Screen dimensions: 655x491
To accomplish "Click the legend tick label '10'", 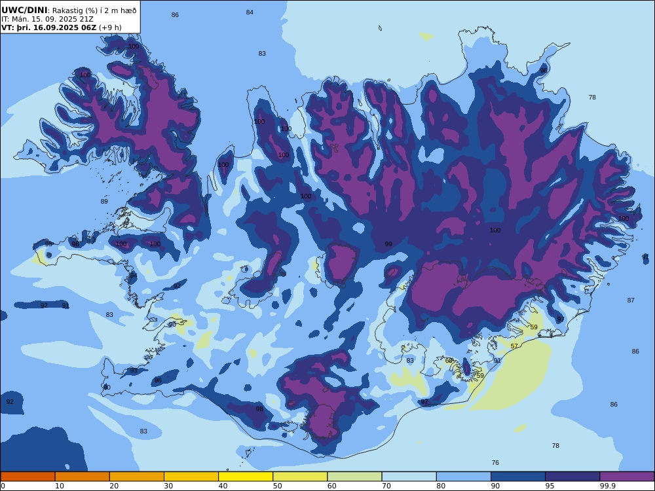I will coord(60,486).
